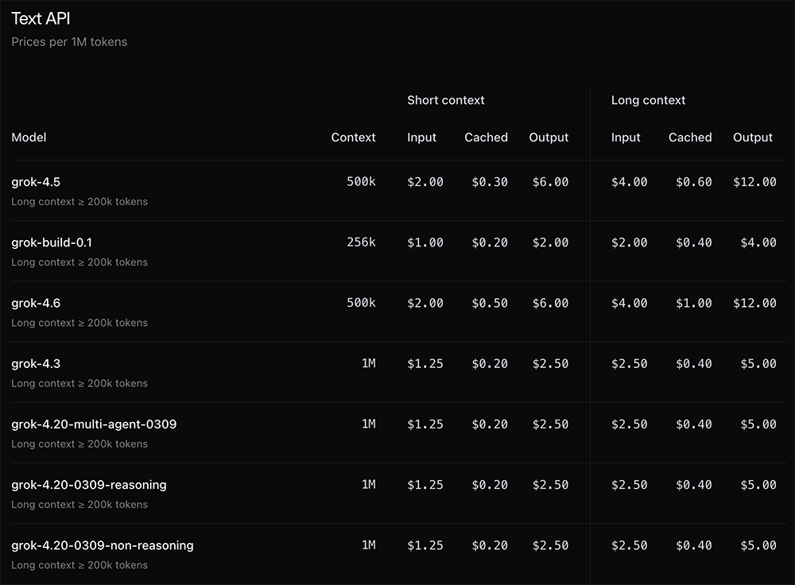Click the Long context "Input" column header
The height and width of the screenshot is (585, 795).
coord(626,138)
